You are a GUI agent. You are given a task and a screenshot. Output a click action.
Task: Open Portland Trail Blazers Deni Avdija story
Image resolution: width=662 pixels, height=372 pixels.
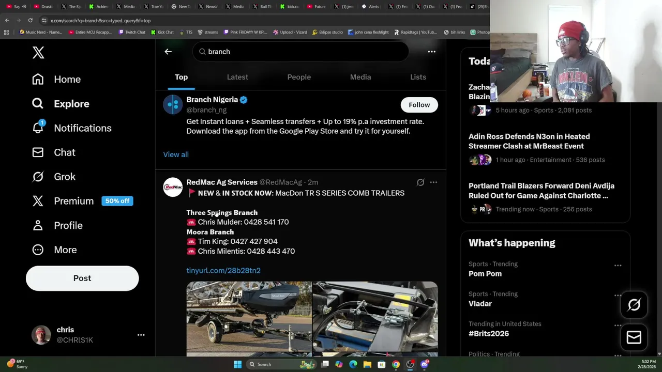(x=541, y=191)
